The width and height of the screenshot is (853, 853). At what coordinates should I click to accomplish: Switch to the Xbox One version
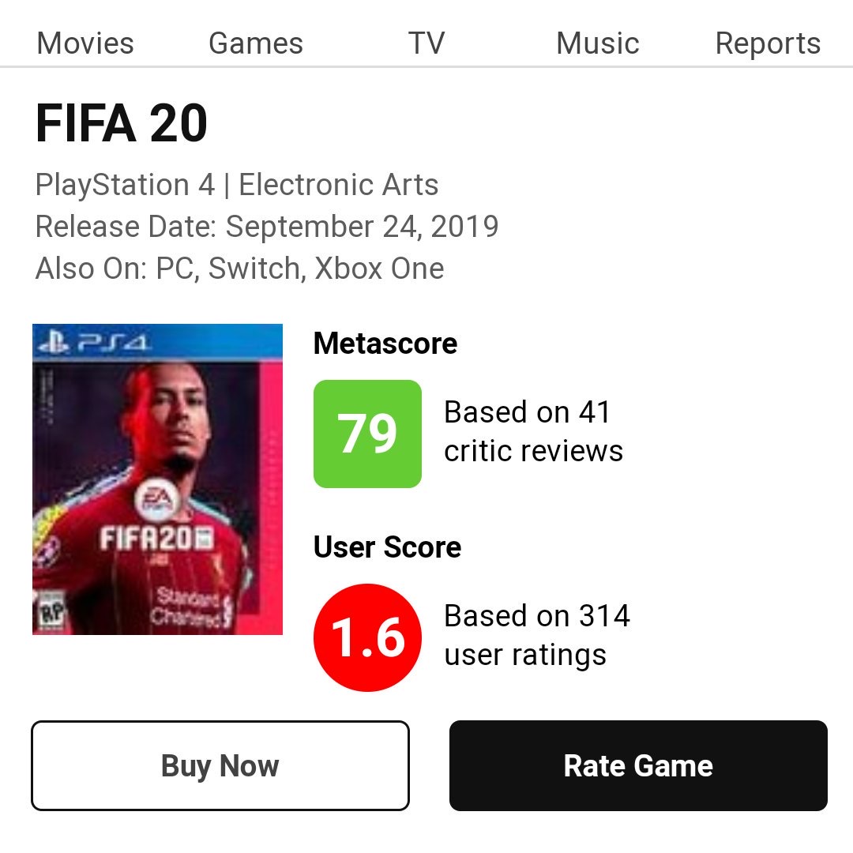379,269
